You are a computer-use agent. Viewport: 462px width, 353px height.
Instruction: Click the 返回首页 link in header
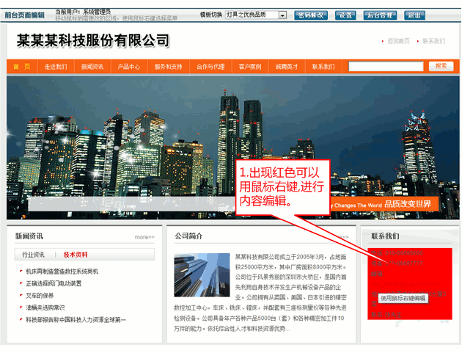click(x=398, y=41)
